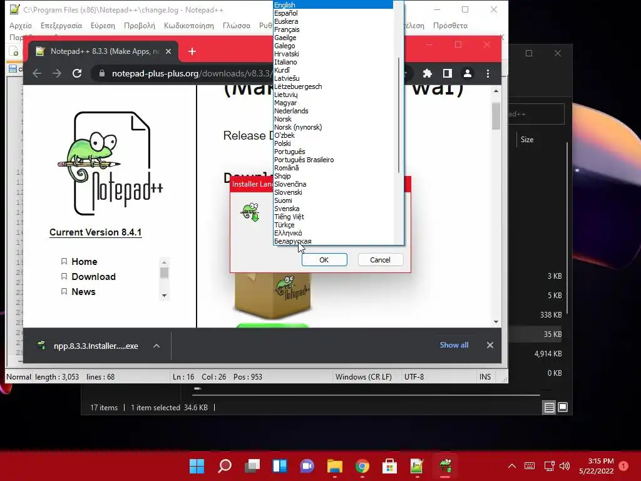Close the Notepad++ 8.3.3 browser tab

tap(168, 51)
